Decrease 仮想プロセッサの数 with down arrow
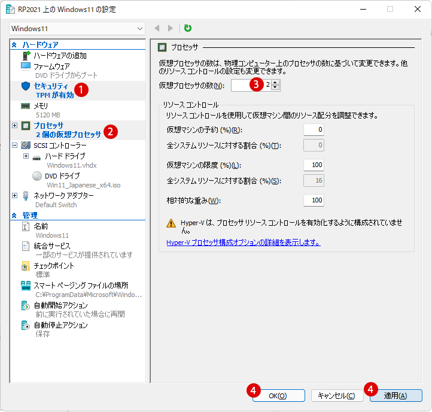Image resolution: width=432 pixels, height=412 pixels. [275, 87]
